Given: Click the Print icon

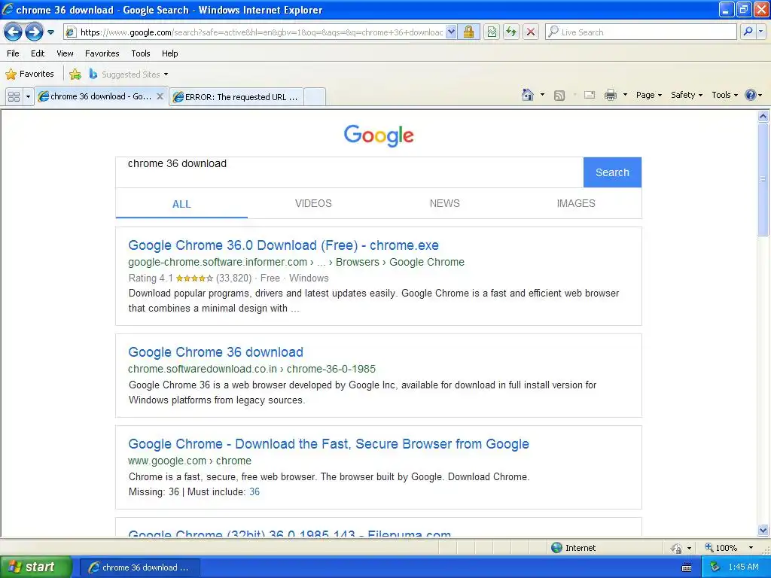Looking at the screenshot, I should click(x=611, y=96).
